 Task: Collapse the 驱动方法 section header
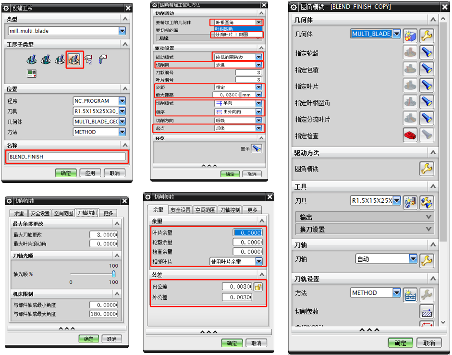click(365, 153)
